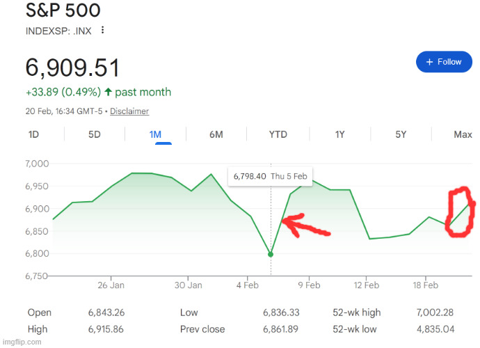
Task: Click the 6,909.51 index price
Action: (x=72, y=68)
